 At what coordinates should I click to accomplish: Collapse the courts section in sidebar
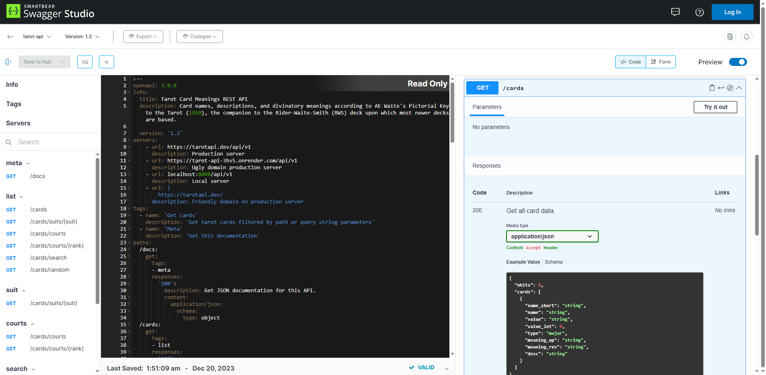pyautogui.click(x=33, y=324)
